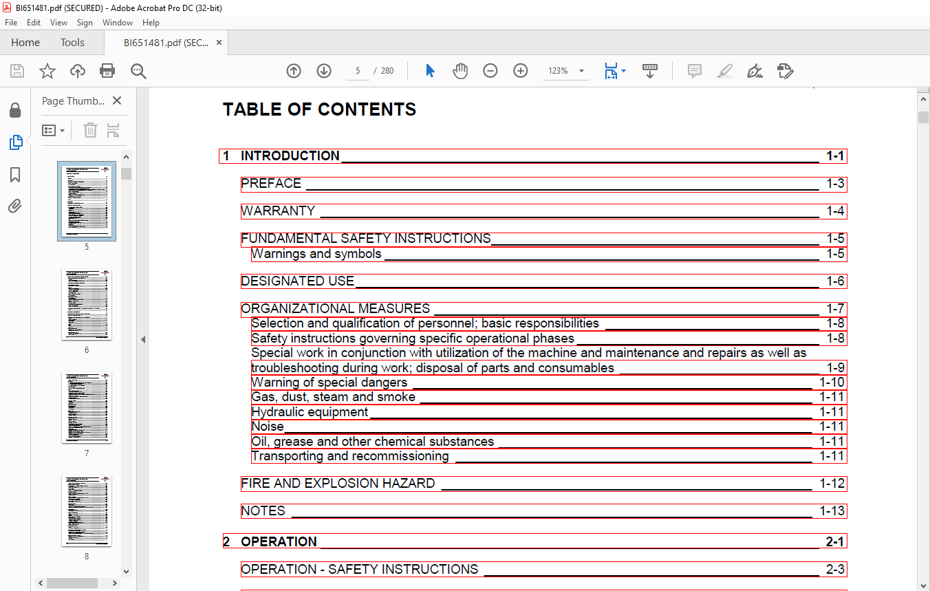This screenshot has height=591, width=930.
Task: Toggle Page Thumbnails sidebar icon
Action: pyautogui.click(x=15, y=143)
